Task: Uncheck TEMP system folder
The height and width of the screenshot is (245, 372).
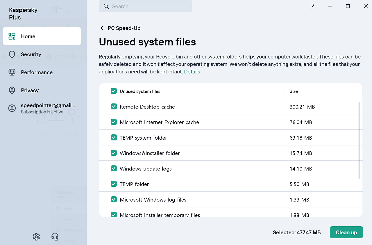Action: [x=114, y=137]
